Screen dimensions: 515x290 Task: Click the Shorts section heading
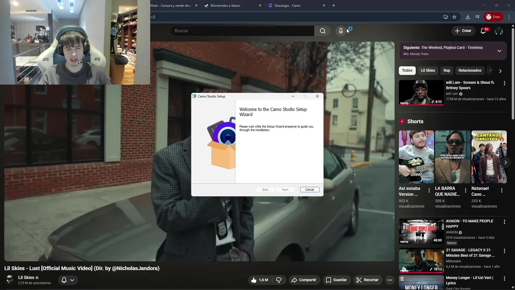click(x=415, y=121)
